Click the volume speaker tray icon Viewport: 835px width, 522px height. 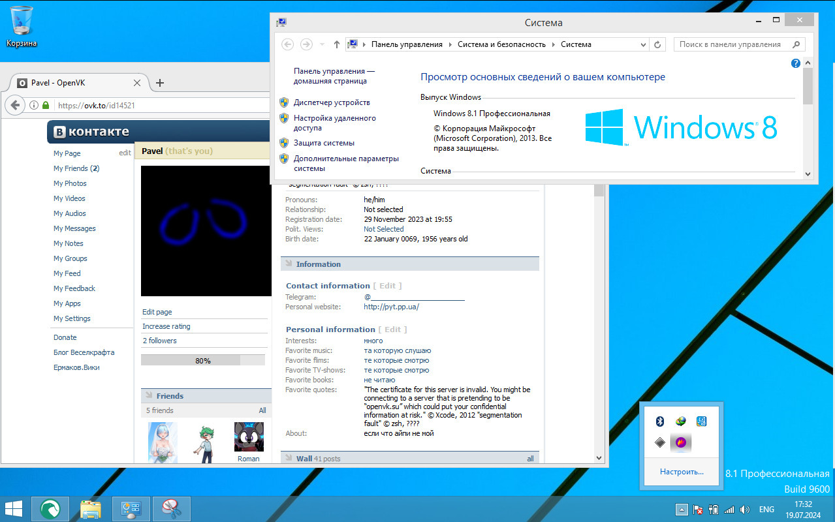[x=745, y=509]
